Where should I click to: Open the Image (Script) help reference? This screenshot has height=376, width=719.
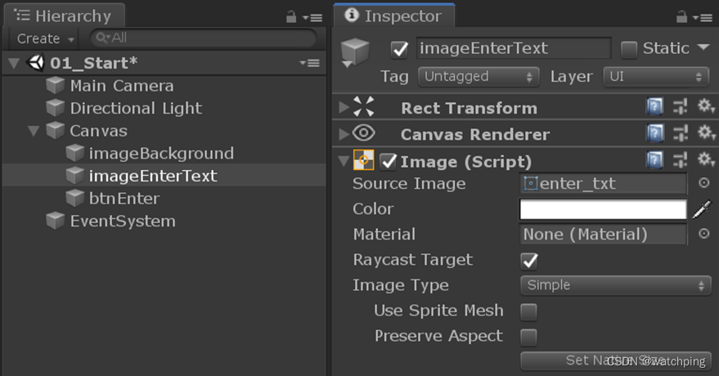point(655,160)
